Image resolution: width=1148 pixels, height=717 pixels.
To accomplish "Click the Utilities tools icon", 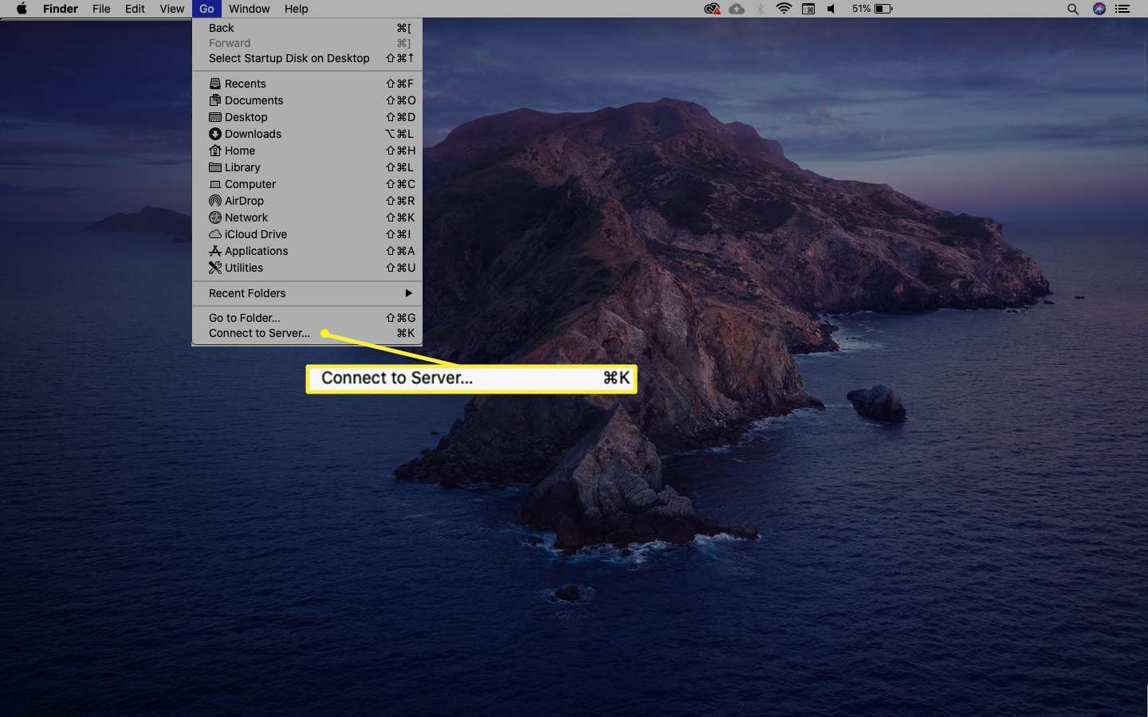I will [x=214, y=268].
